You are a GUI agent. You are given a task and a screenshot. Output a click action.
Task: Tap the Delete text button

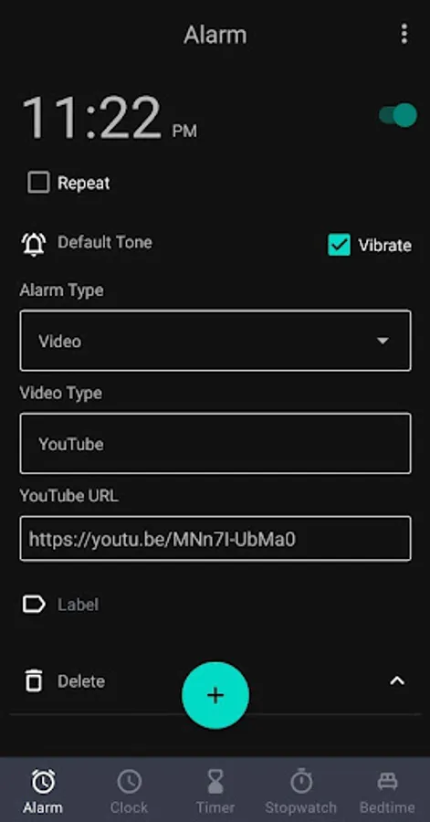pyautogui.click(x=81, y=681)
